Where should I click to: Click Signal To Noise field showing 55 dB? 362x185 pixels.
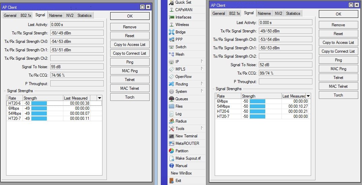77,67
